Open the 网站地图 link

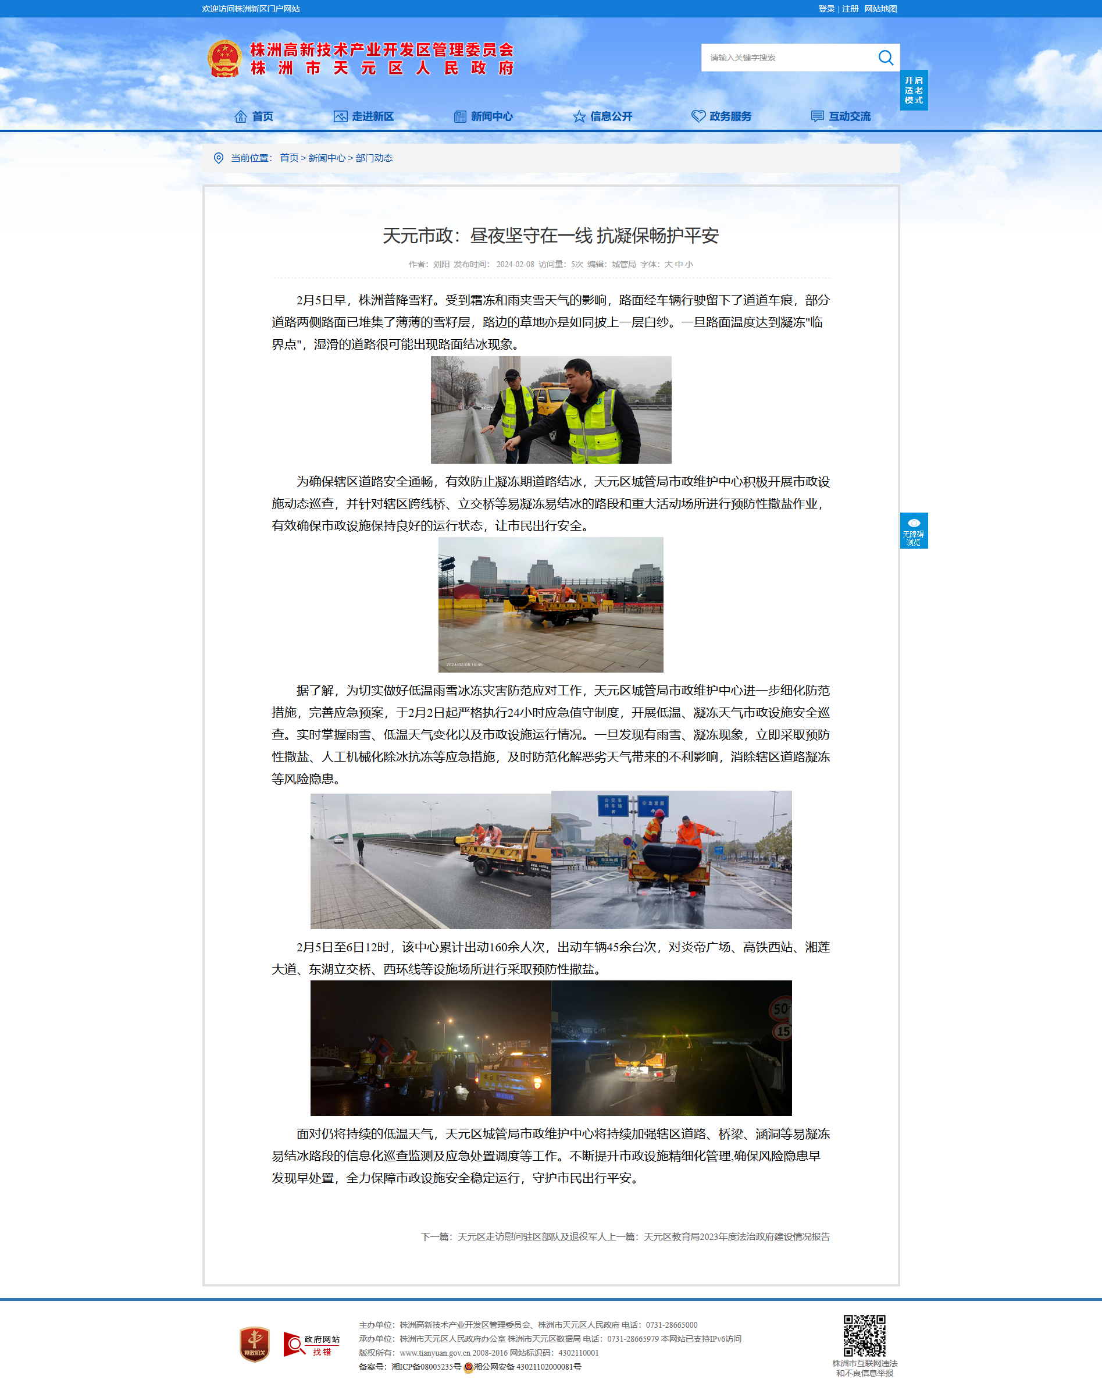coord(880,9)
